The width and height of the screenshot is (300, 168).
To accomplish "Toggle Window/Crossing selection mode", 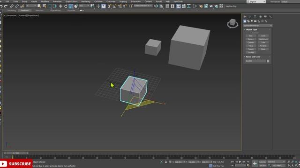I will [x=55, y=6].
